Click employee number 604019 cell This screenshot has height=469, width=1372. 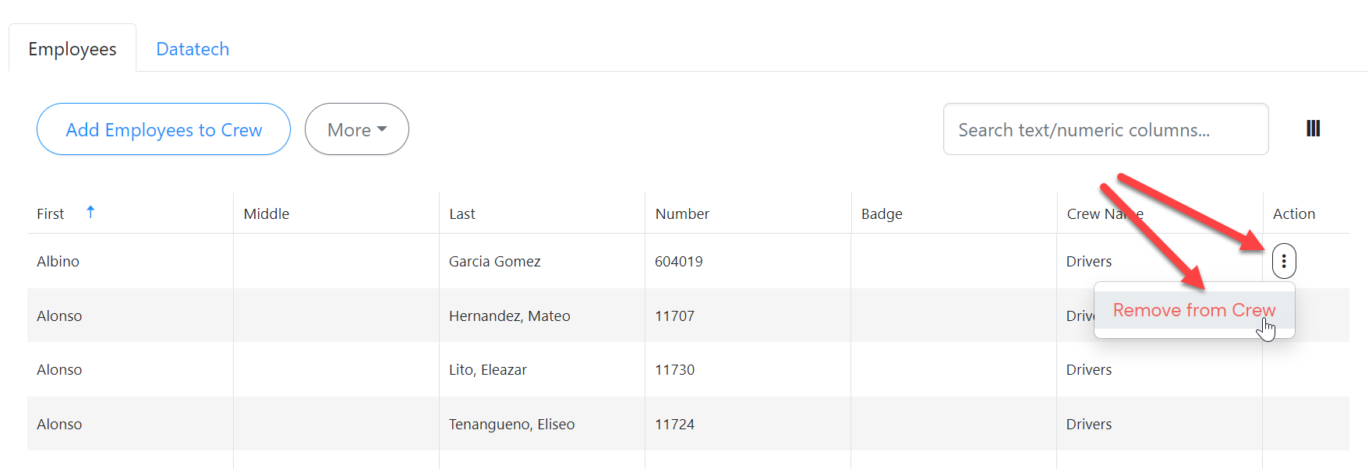pos(678,262)
